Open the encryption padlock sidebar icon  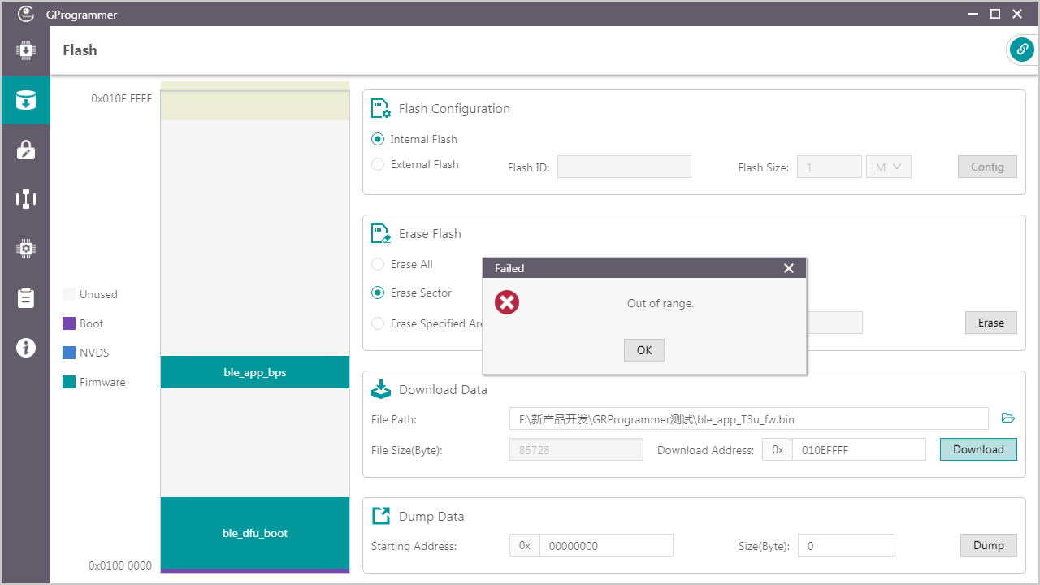25,149
